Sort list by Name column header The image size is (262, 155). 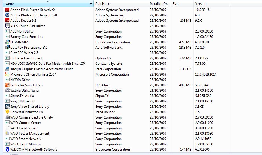pos(46,4)
